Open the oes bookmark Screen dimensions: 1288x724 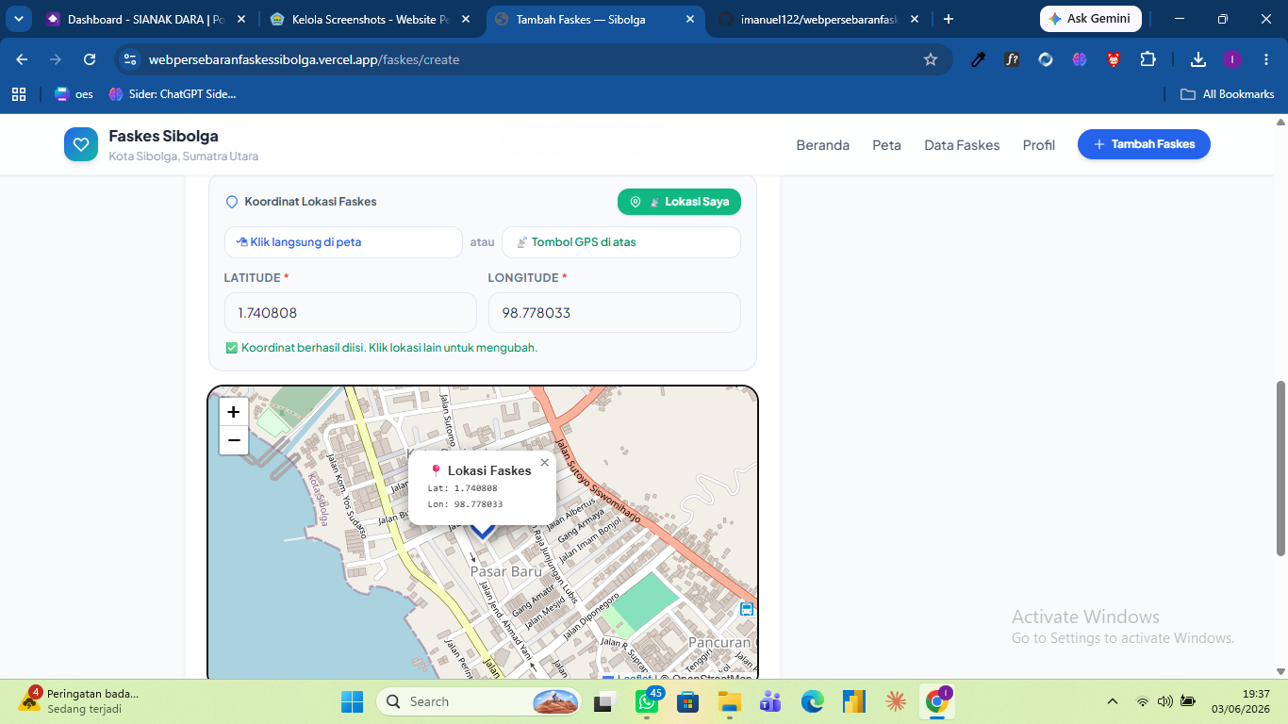pyautogui.click(x=74, y=94)
